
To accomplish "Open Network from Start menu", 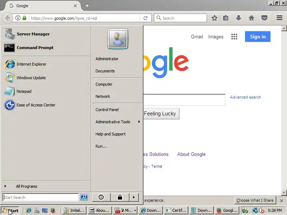I will click(103, 96).
